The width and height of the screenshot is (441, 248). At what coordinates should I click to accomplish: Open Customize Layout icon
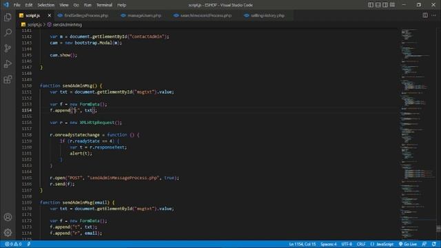click(x=392, y=5)
